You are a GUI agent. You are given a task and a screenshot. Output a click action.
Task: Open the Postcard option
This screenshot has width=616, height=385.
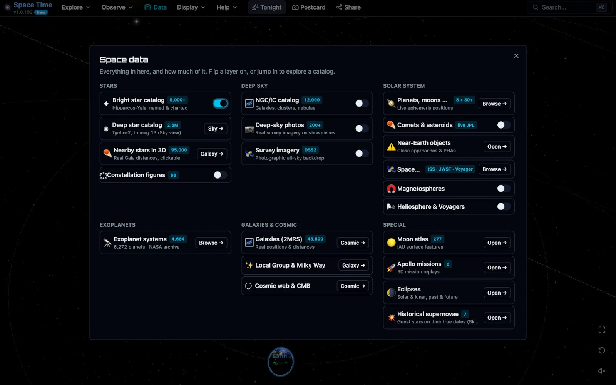(x=309, y=7)
